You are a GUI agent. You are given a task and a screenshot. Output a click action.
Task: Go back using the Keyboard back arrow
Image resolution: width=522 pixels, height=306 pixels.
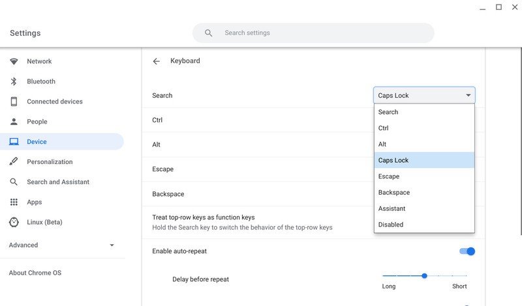[x=156, y=61]
